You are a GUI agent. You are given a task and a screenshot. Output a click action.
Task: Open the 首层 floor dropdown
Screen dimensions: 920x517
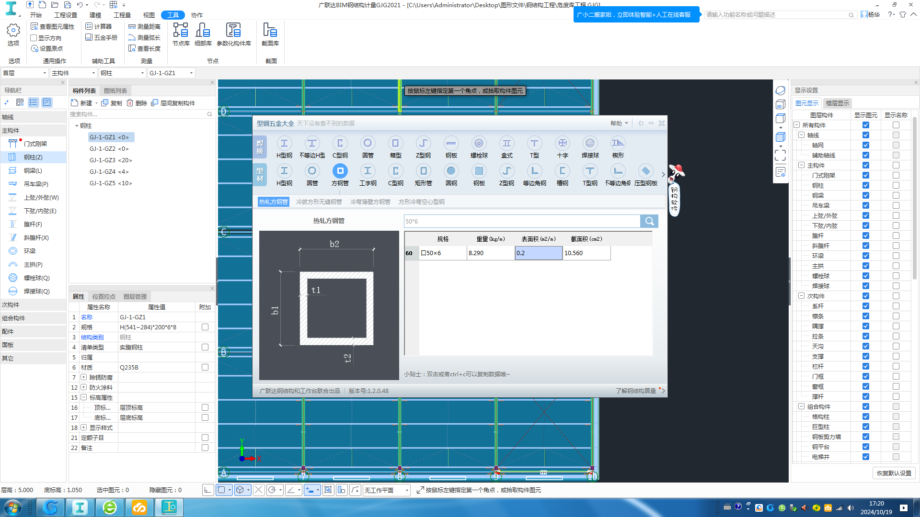pos(24,73)
